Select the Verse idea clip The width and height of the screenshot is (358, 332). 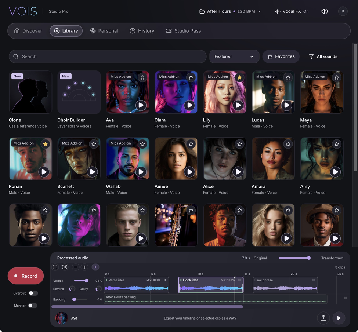(137, 285)
